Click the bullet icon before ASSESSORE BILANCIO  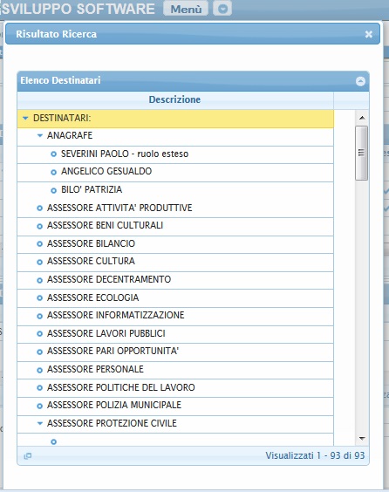pyautogui.click(x=39, y=243)
